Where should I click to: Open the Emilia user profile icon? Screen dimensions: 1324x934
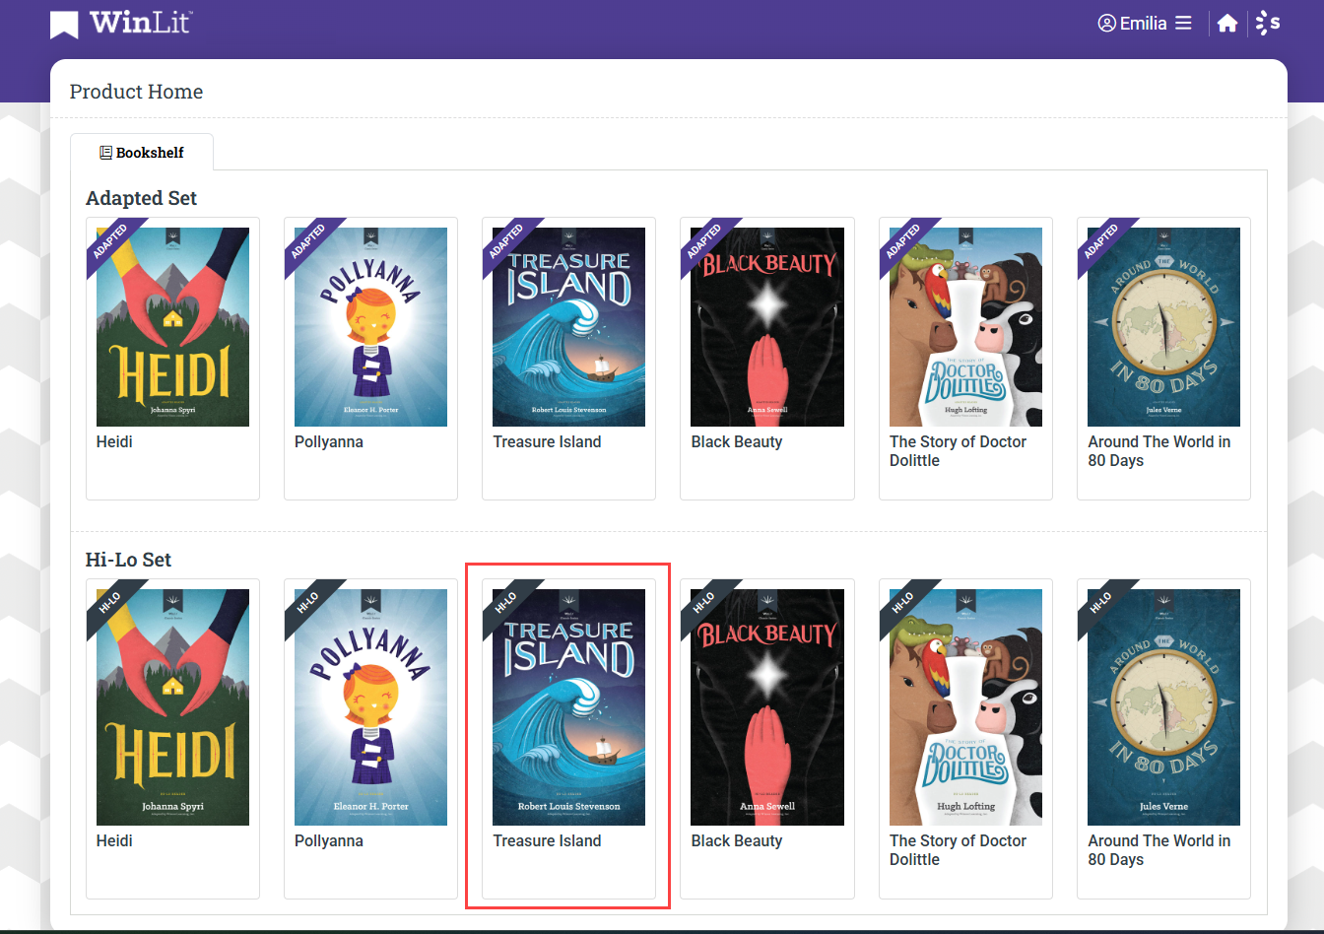[1105, 22]
